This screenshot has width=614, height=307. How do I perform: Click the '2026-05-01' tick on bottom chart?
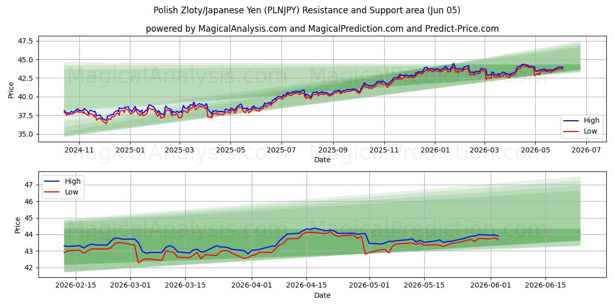[x=369, y=285]
